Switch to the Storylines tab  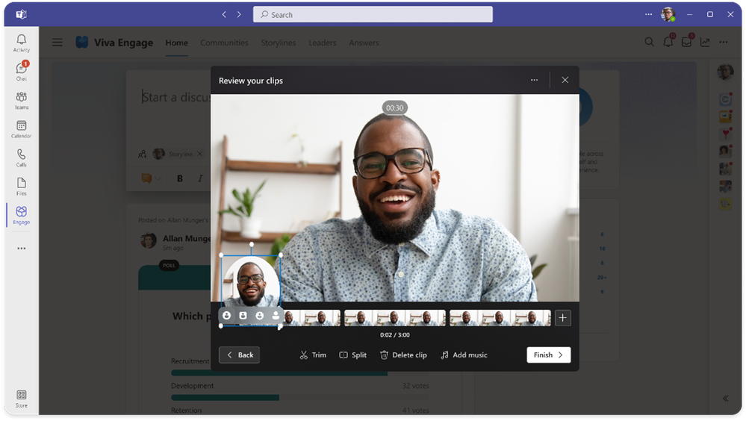(279, 43)
